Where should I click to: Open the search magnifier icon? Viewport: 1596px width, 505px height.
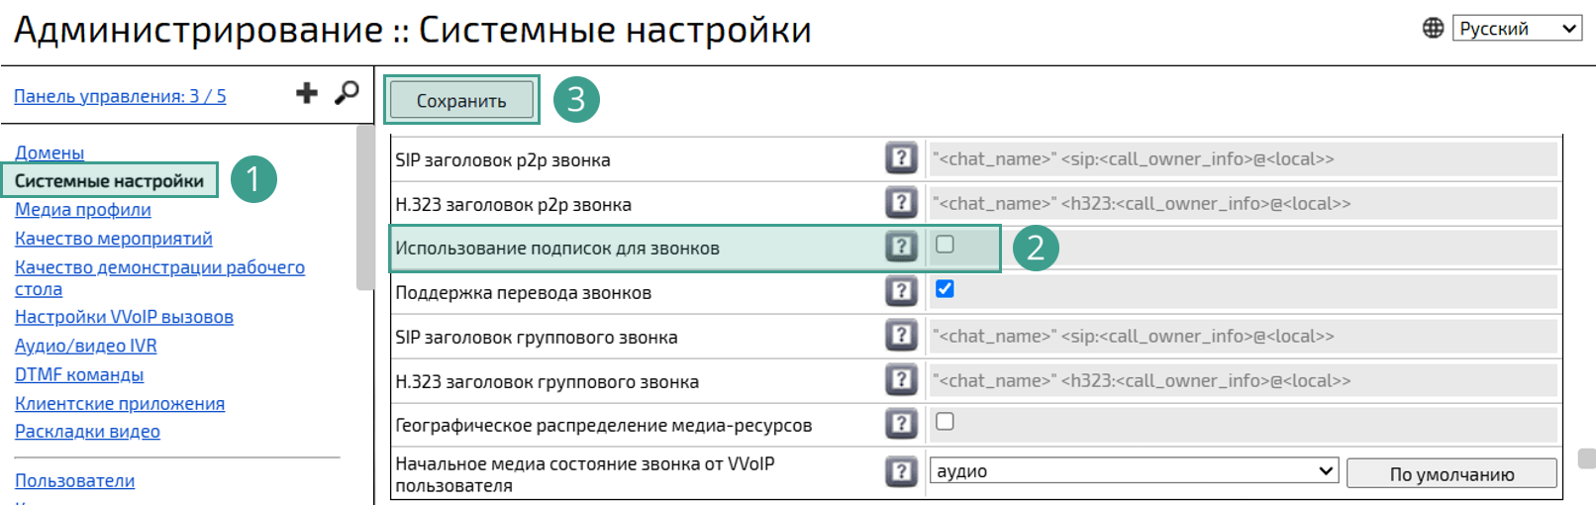pos(347,93)
